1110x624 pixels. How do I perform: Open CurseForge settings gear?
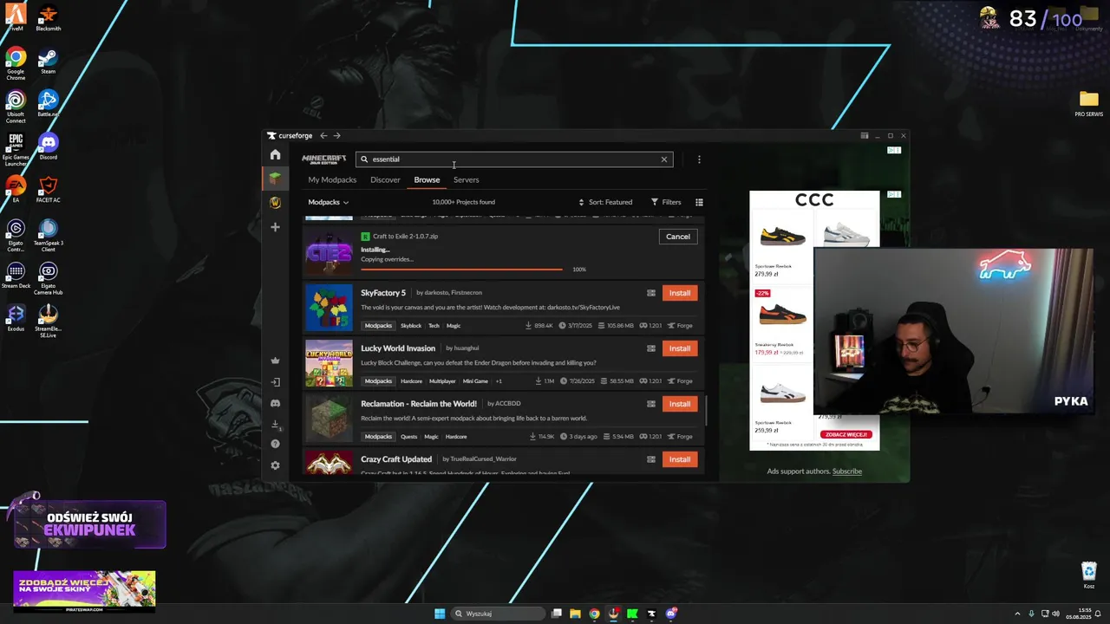275,465
